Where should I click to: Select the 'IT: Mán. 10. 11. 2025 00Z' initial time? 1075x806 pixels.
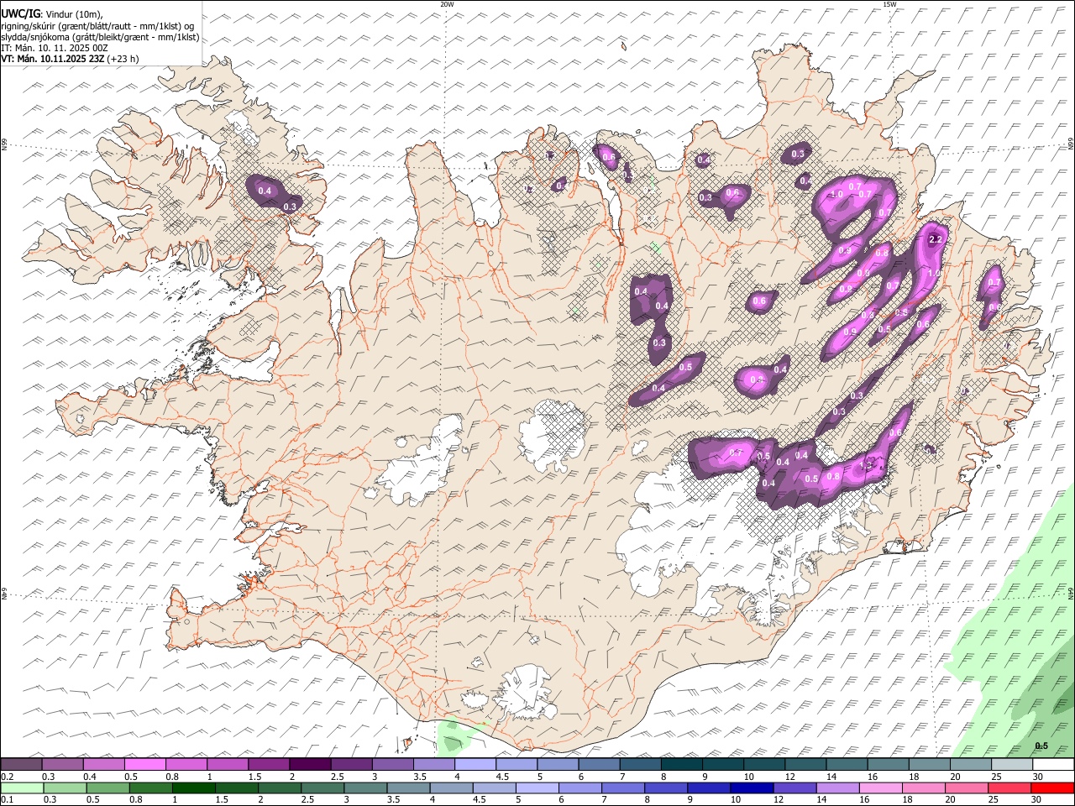click(x=55, y=48)
